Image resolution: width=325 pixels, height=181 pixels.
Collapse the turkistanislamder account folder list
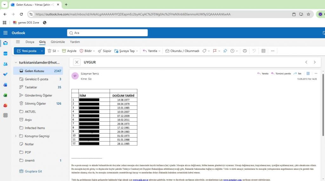[16, 63]
